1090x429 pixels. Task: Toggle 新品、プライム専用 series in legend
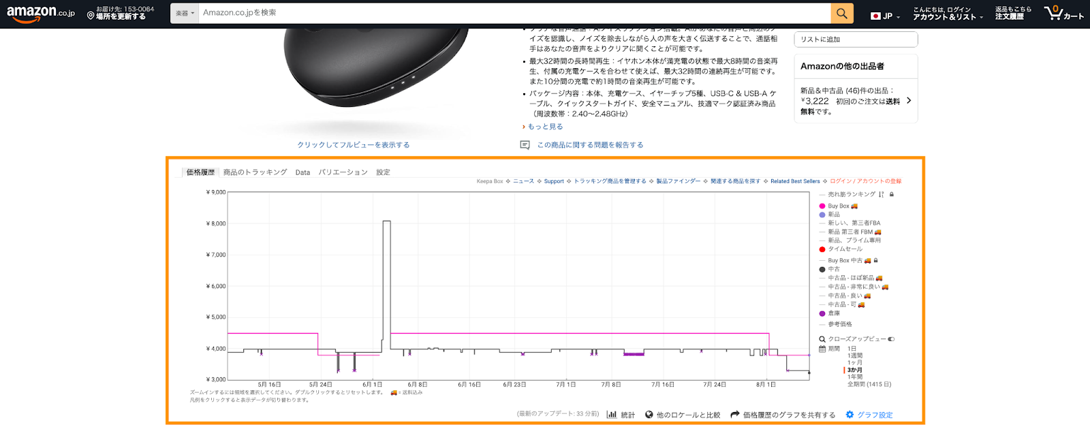[850, 240]
